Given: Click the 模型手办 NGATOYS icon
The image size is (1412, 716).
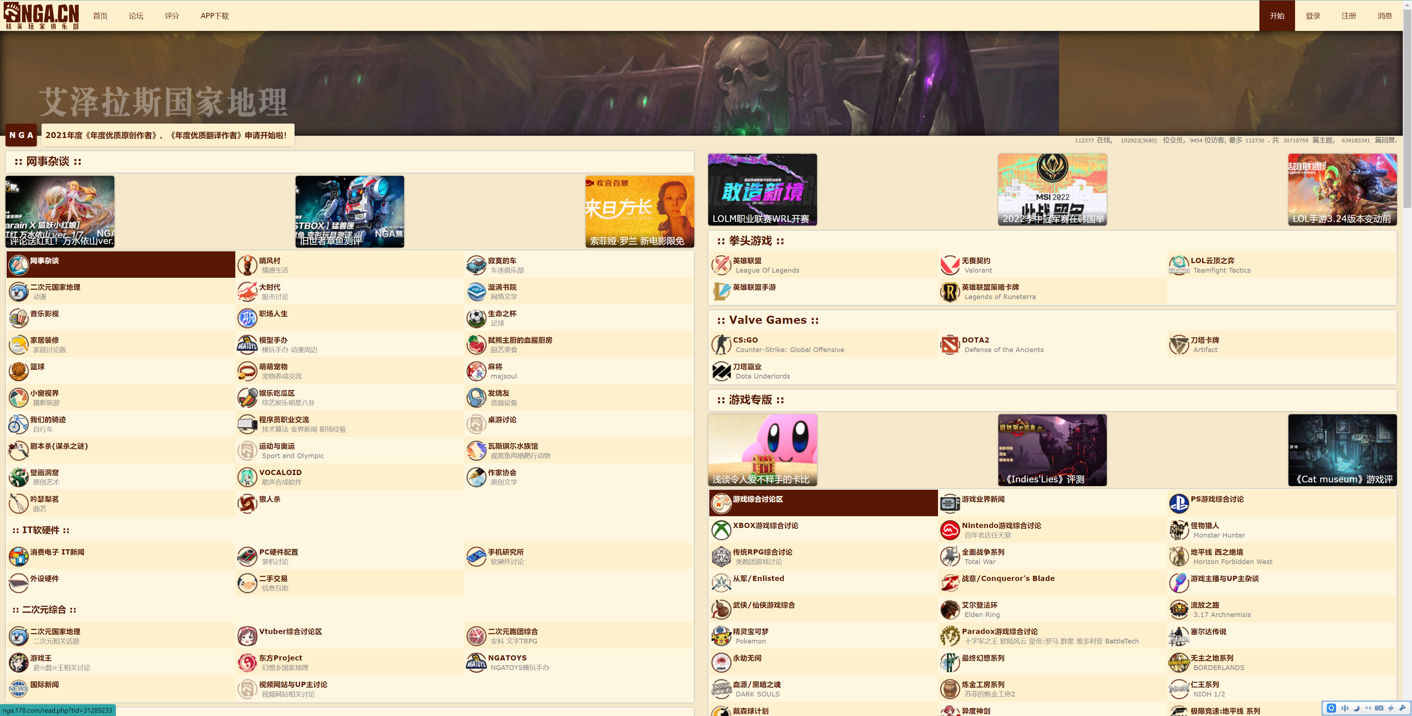Looking at the screenshot, I should tap(247, 344).
